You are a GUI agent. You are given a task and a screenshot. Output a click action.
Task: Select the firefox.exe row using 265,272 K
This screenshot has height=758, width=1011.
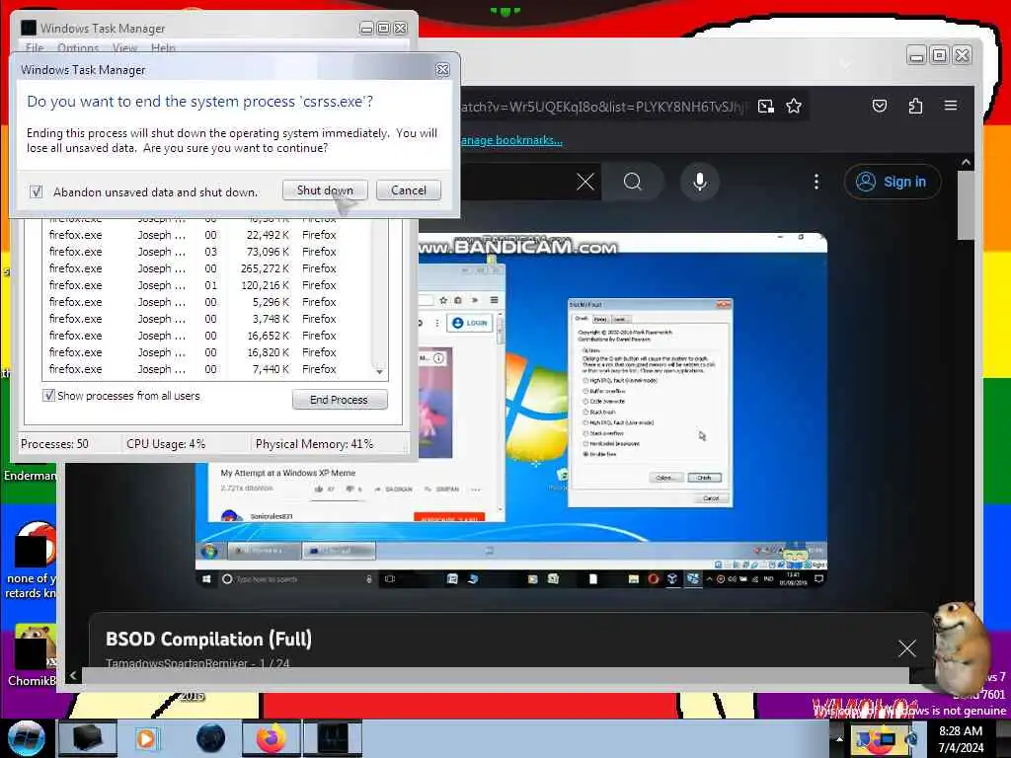point(206,268)
